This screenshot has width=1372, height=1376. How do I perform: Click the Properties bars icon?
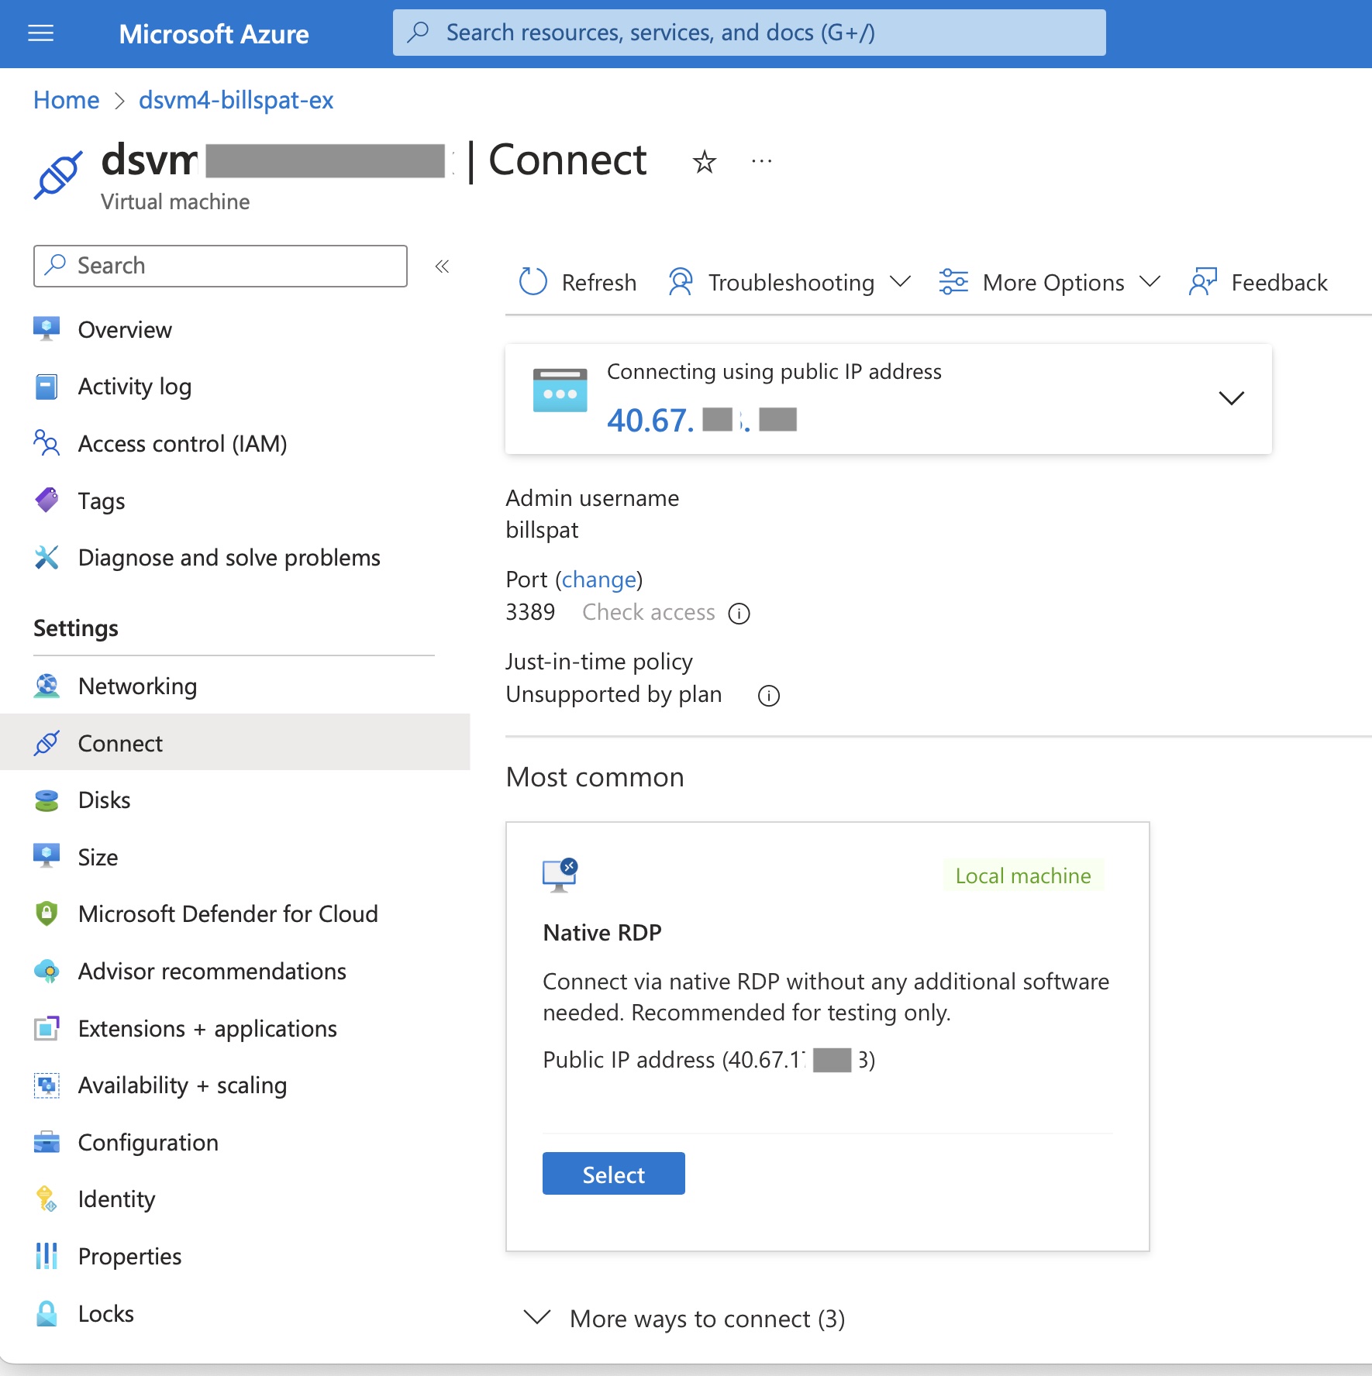(x=47, y=1256)
